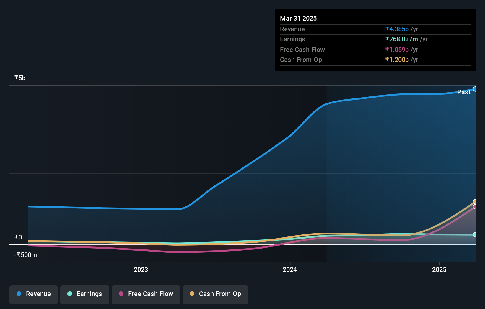This screenshot has height=309, width=485.
Task: Click the Cash From Op endpoint marker
Action: point(475,202)
